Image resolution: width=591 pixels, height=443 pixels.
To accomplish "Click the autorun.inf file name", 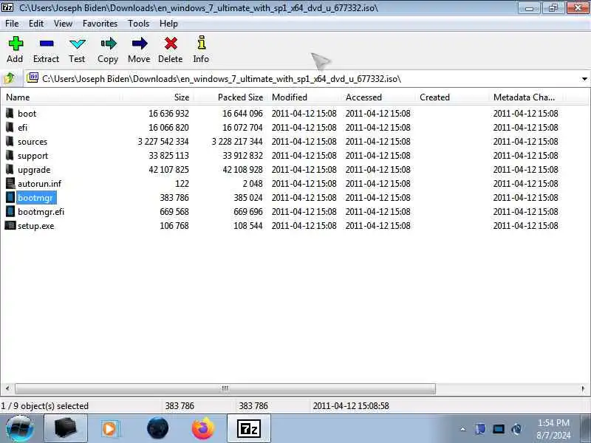I will (x=39, y=184).
